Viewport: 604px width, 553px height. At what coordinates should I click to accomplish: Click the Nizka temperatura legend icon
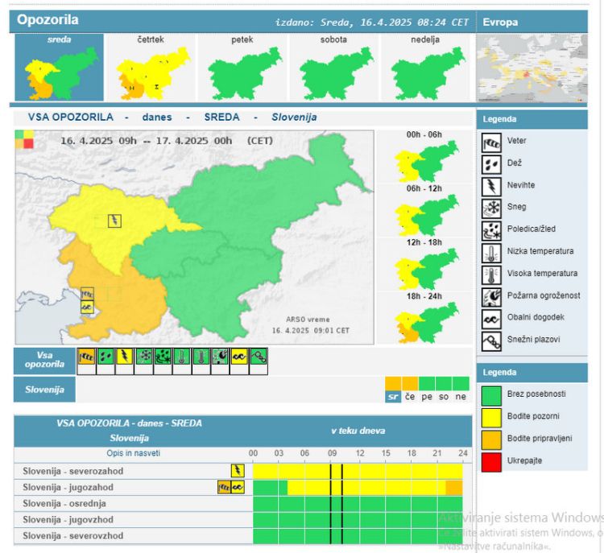[491, 253]
